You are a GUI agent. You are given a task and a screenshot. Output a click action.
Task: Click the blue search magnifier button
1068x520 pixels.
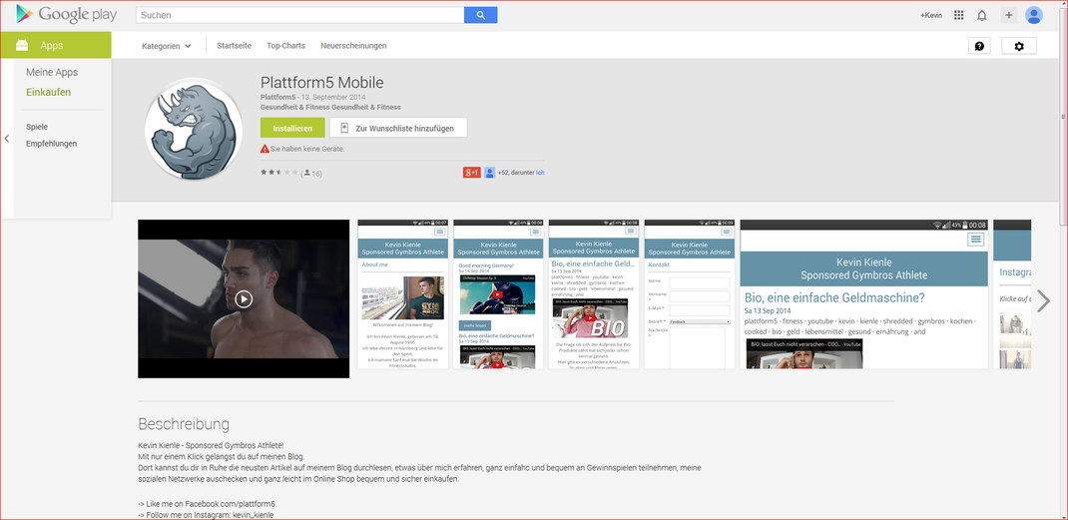tap(480, 15)
